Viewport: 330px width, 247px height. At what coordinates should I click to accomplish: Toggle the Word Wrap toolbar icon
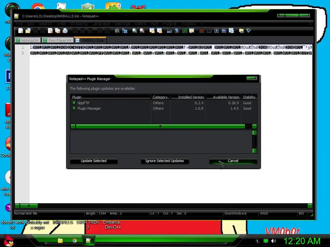[169, 31]
